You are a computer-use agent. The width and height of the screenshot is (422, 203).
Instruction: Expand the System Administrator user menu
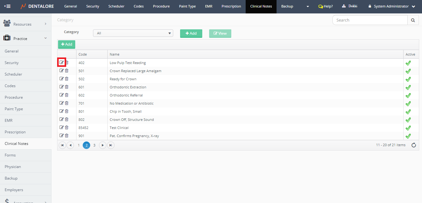[x=392, y=6]
